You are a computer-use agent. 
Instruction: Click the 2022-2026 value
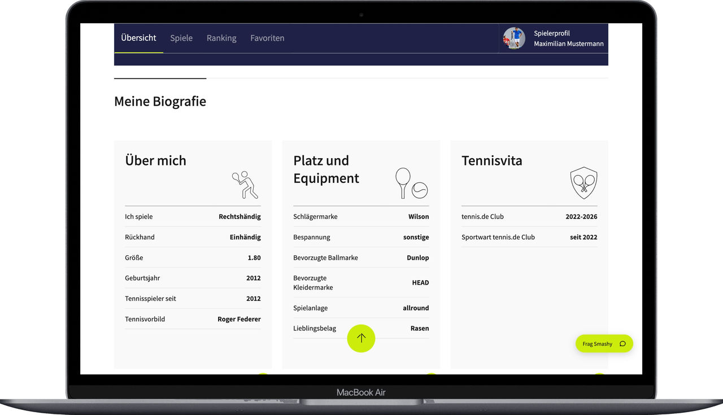[581, 217]
